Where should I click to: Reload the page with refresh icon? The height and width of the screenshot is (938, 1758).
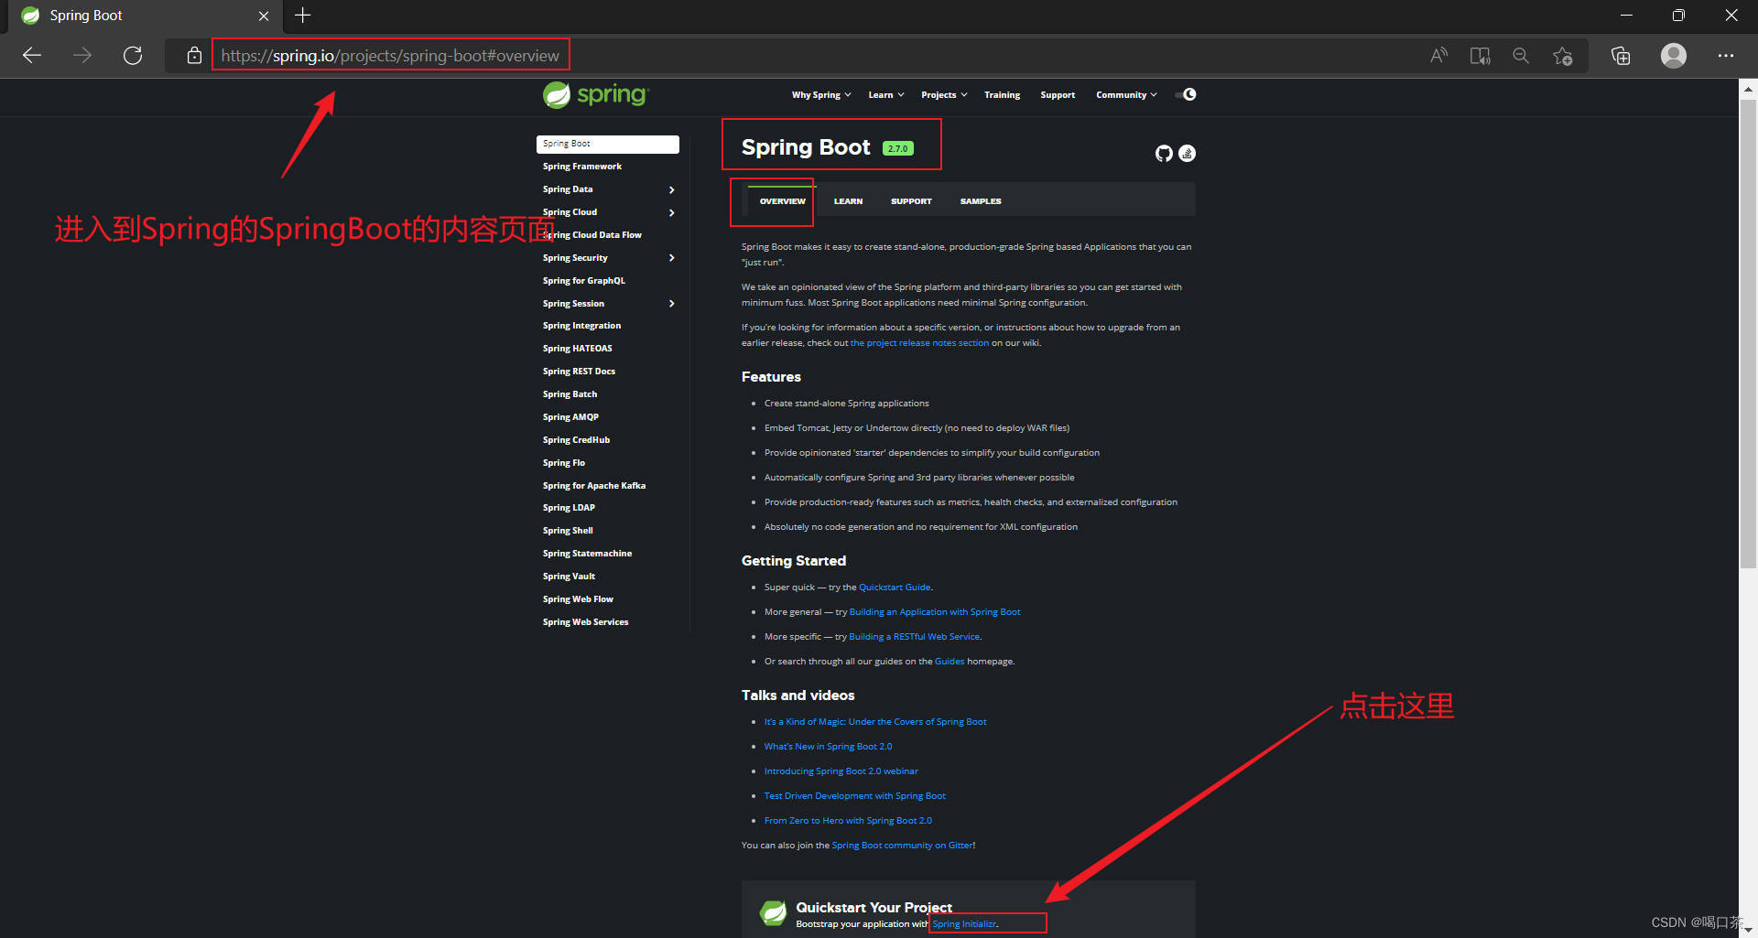tap(133, 55)
